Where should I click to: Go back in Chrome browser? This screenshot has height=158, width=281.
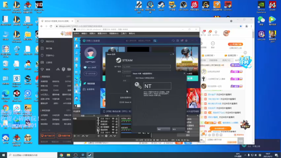(41, 26)
